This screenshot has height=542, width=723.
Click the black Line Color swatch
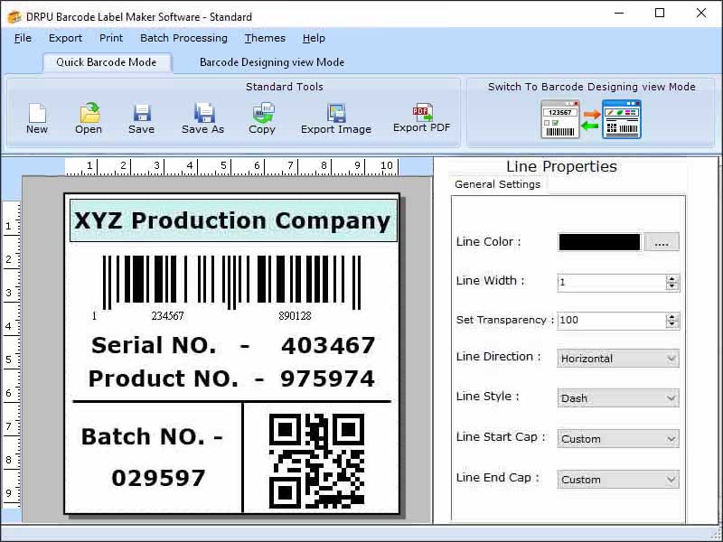599,242
